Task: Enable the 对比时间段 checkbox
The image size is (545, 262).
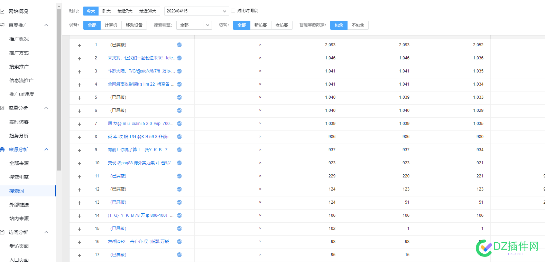Action: click(x=233, y=11)
